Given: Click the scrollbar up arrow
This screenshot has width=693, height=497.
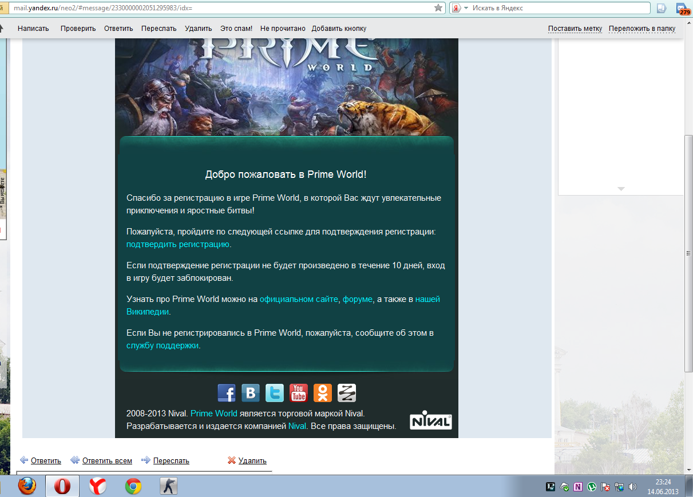Looking at the screenshot, I should pyautogui.click(x=688, y=22).
